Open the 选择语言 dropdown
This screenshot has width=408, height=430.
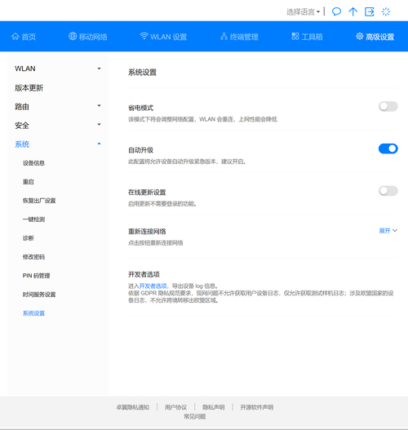tap(303, 11)
